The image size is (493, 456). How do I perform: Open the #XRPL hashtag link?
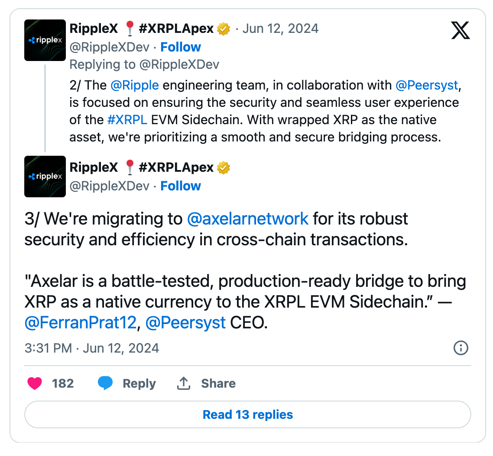click(128, 120)
